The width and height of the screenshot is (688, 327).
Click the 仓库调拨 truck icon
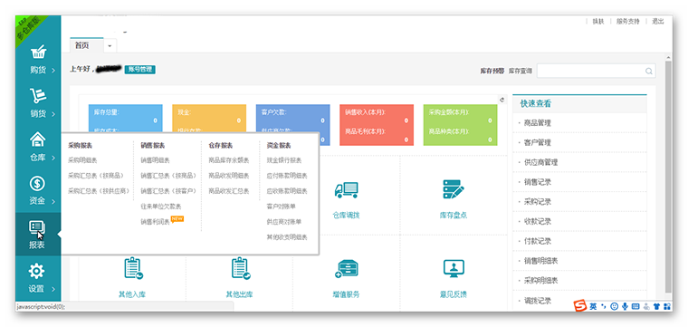tap(346, 189)
